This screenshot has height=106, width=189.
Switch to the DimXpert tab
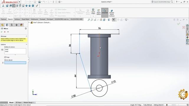[50, 19]
